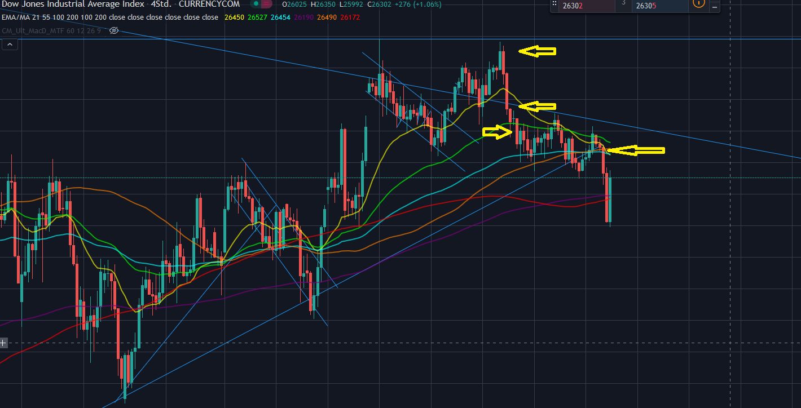Click the +276 (+1.06%) change value
The width and height of the screenshot is (801, 408).
coord(419,5)
